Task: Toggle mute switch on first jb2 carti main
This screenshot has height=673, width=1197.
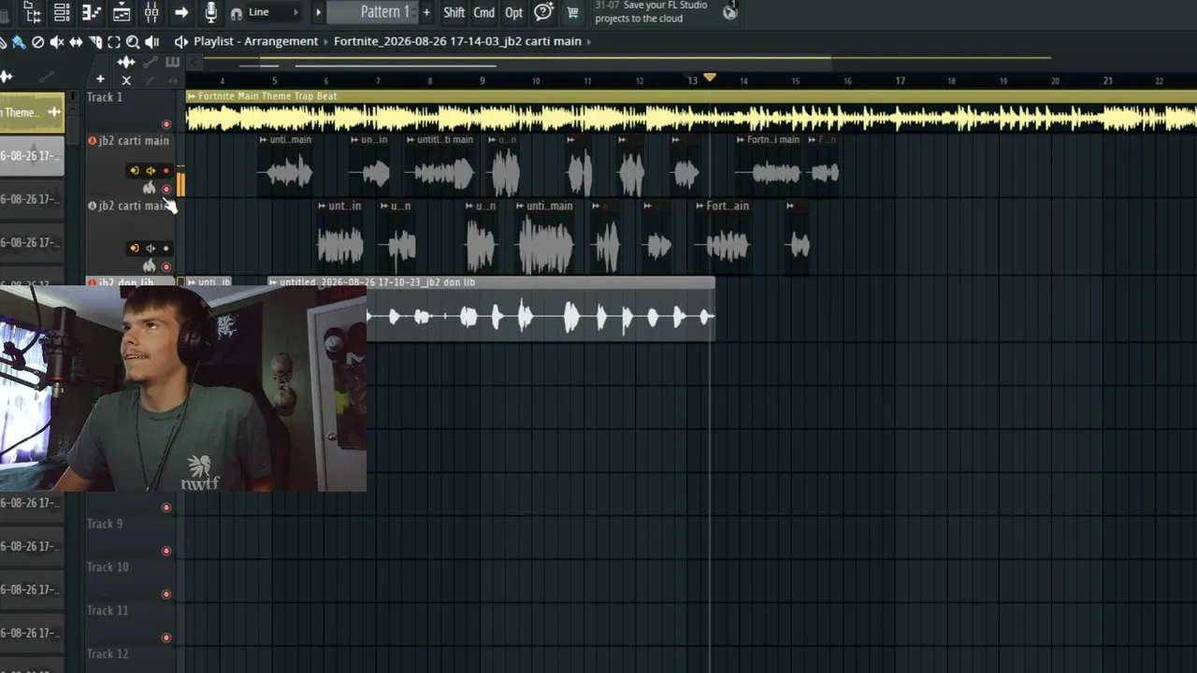Action: coord(166,190)
